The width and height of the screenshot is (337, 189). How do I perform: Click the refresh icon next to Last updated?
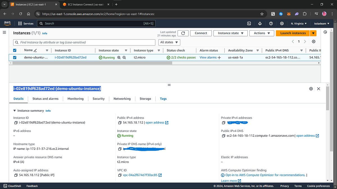click(183, 33)
